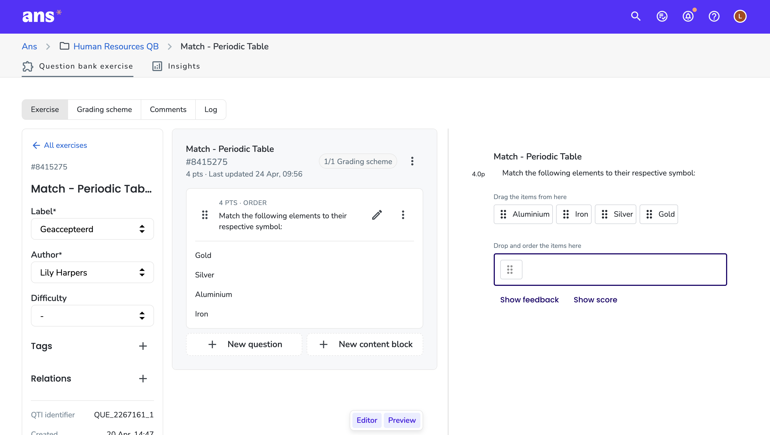770x435 pixels.
Task: Click the Gold answer row in editor
Action: (x=304, y=255)
